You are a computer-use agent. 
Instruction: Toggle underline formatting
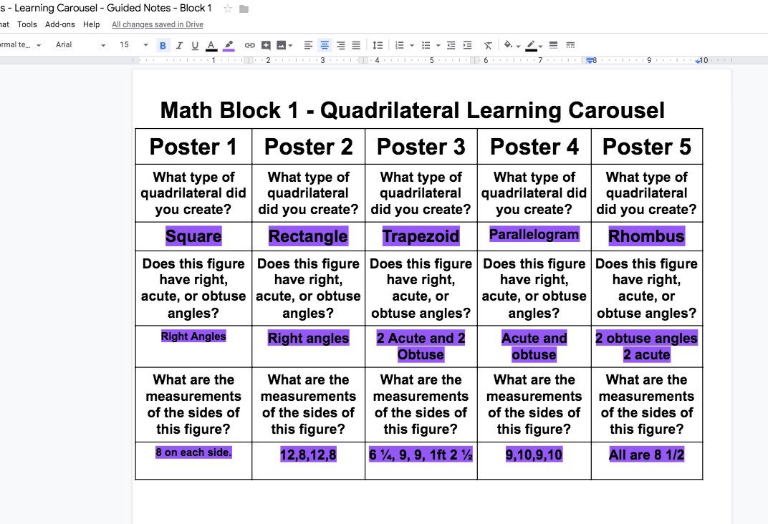coord(195,46)
